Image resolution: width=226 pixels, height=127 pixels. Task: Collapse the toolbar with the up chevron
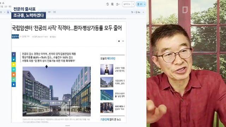143,12
